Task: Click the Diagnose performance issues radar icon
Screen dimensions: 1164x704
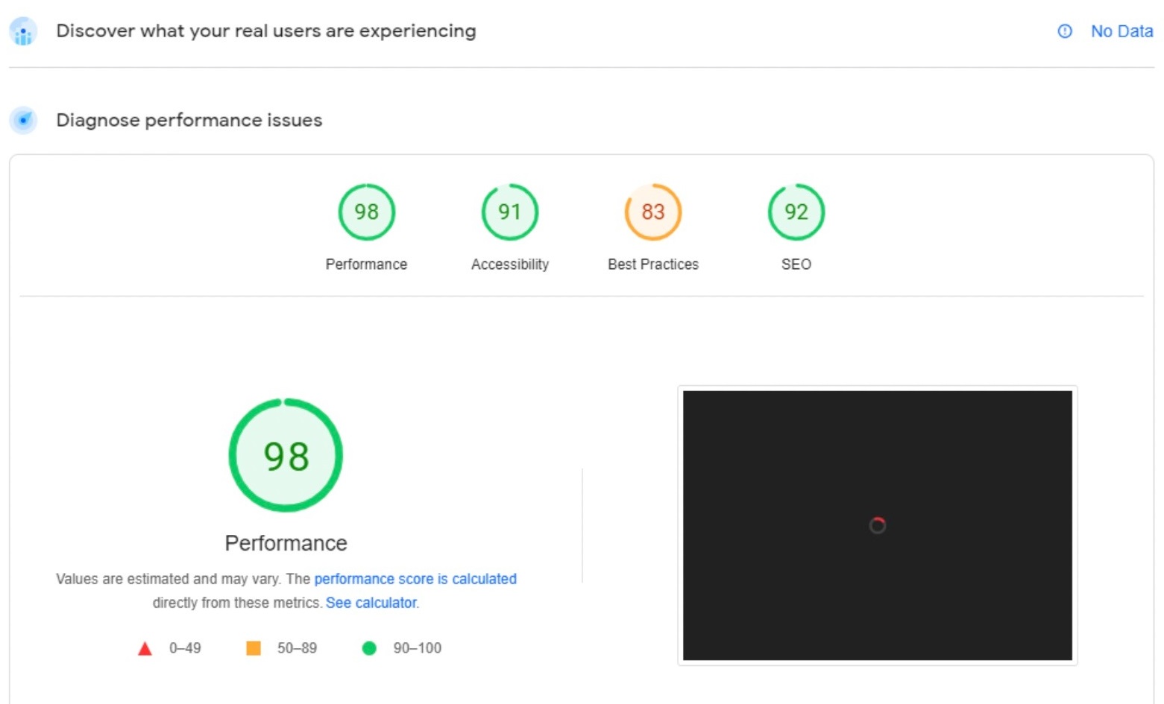Action: pos(23,120)
